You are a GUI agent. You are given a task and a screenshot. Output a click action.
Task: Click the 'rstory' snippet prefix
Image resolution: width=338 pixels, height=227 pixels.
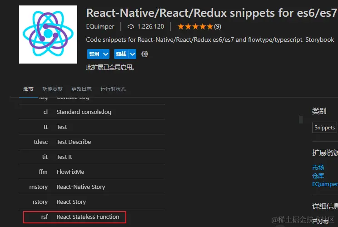coord(40,202)
